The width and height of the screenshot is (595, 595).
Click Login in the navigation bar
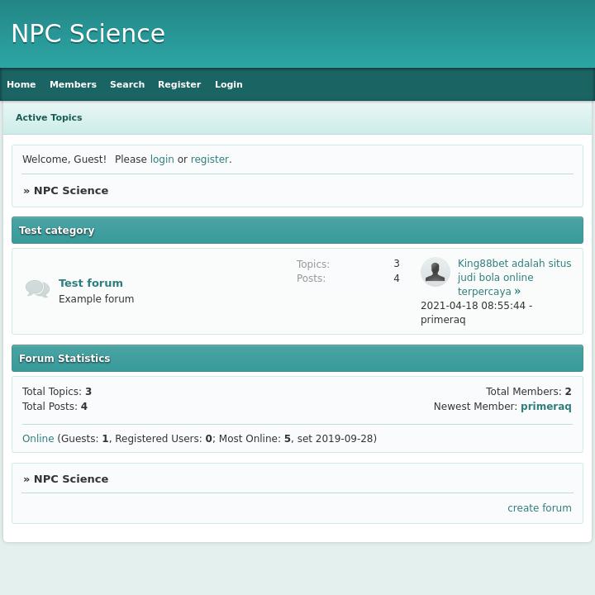click(x=229, y=84)
